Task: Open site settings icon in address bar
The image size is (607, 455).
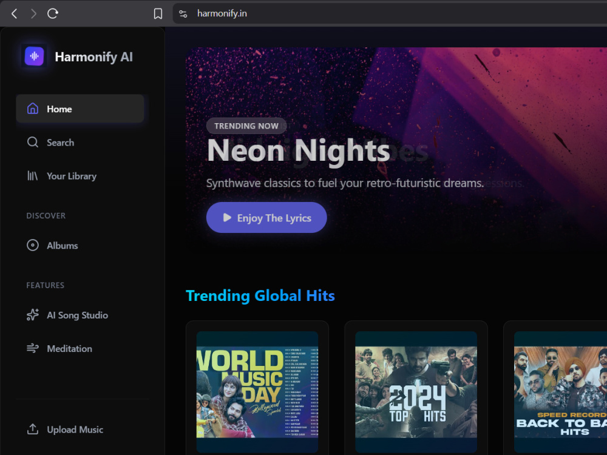Action: coord(183,14)
